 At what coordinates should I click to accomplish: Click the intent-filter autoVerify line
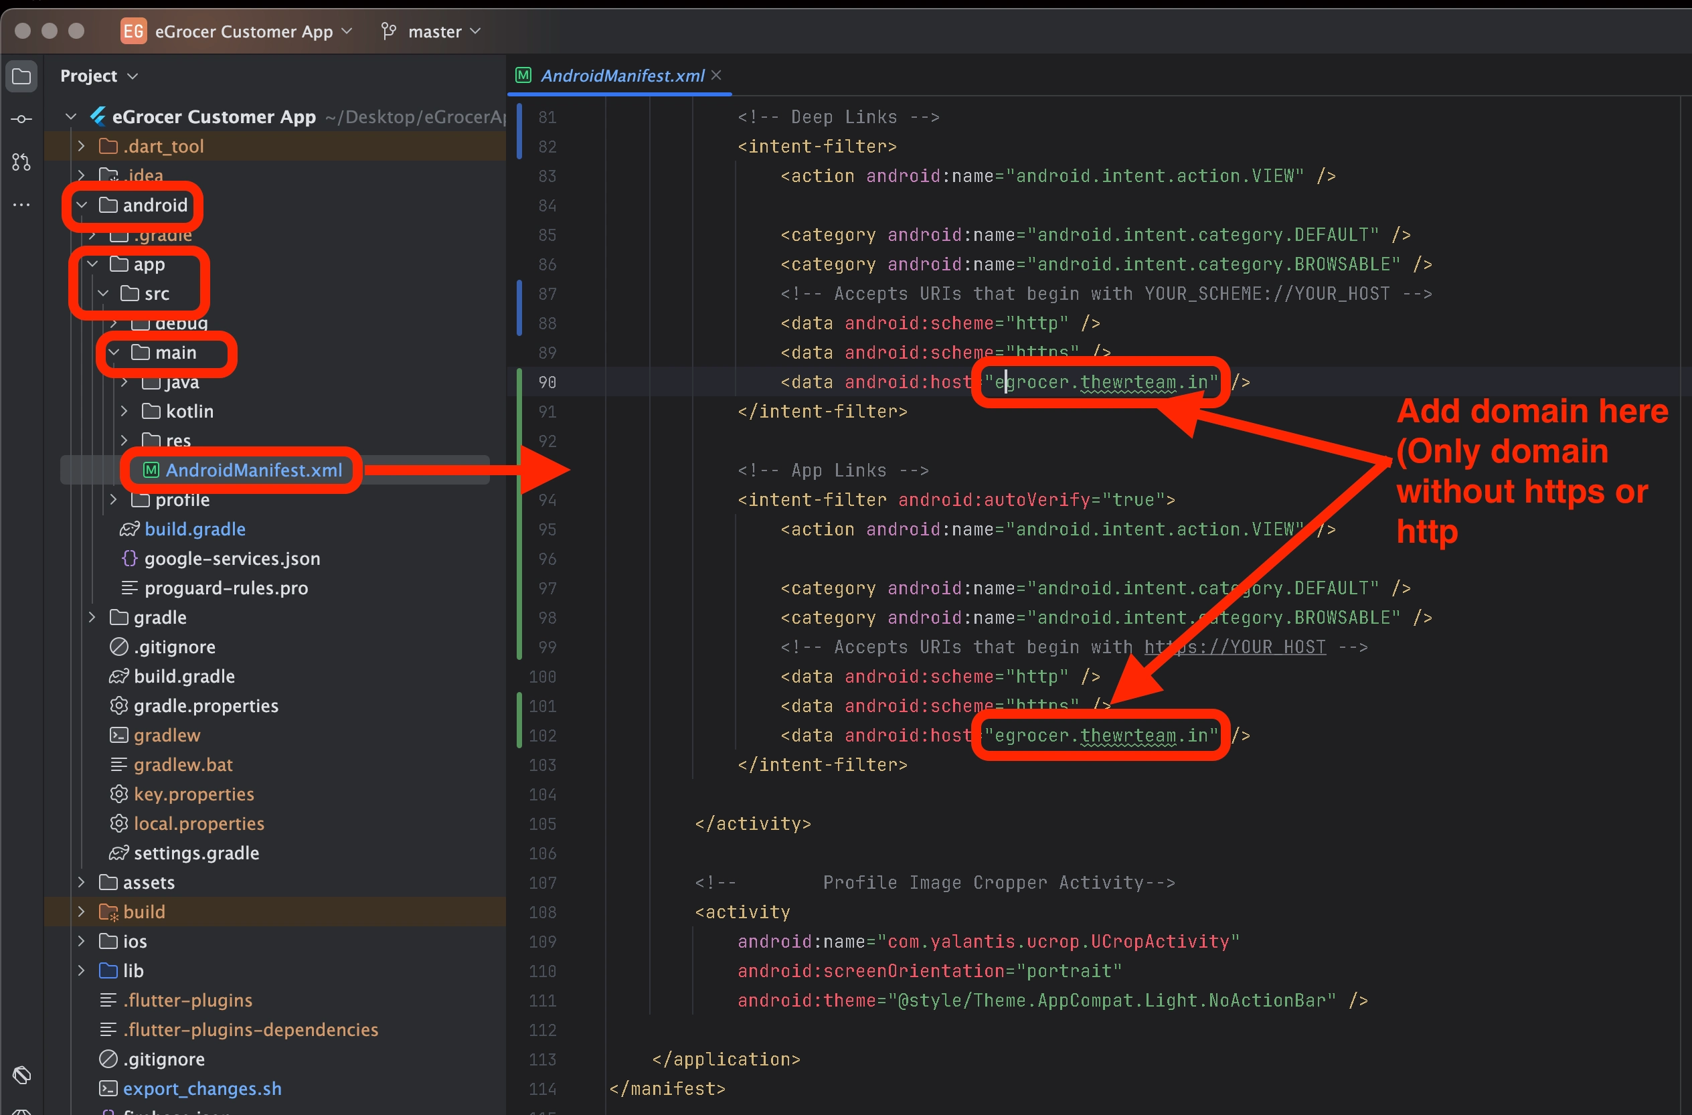click(x=956, y=500)
